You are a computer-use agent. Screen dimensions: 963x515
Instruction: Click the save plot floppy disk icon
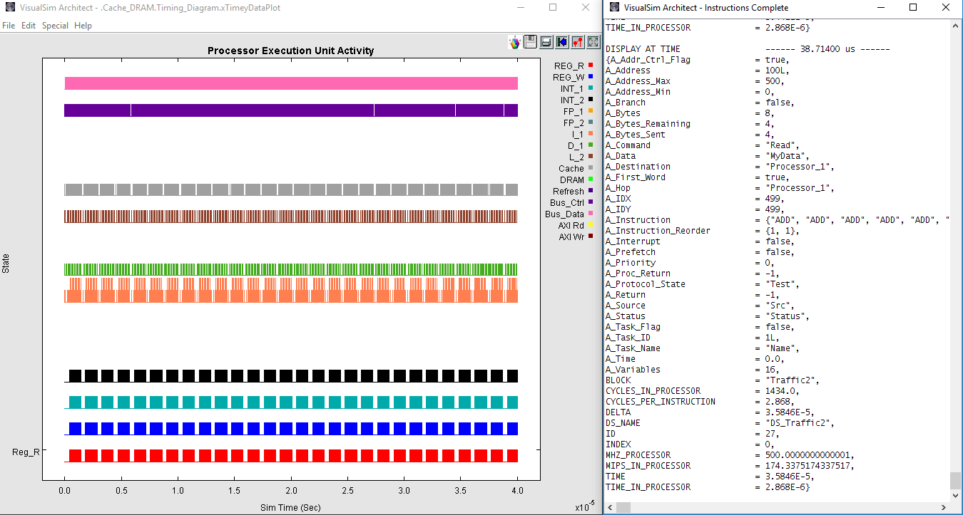point(530,42)
